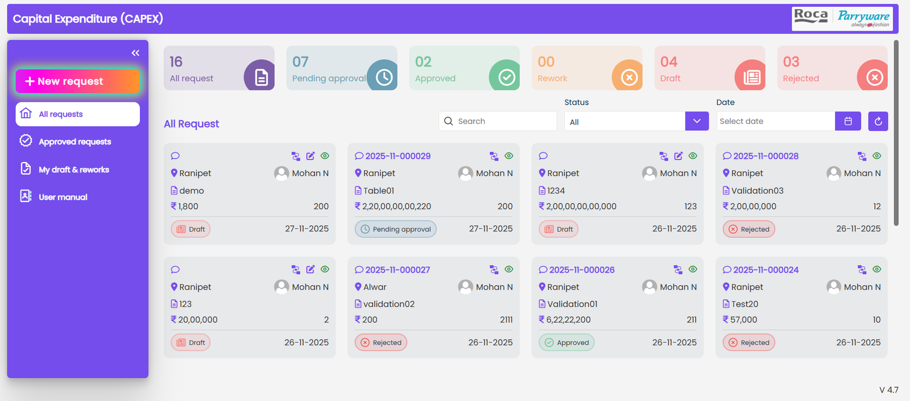Click the Test20 title text
This screenshot has width=910, height=401.
(x=744, y=304)
